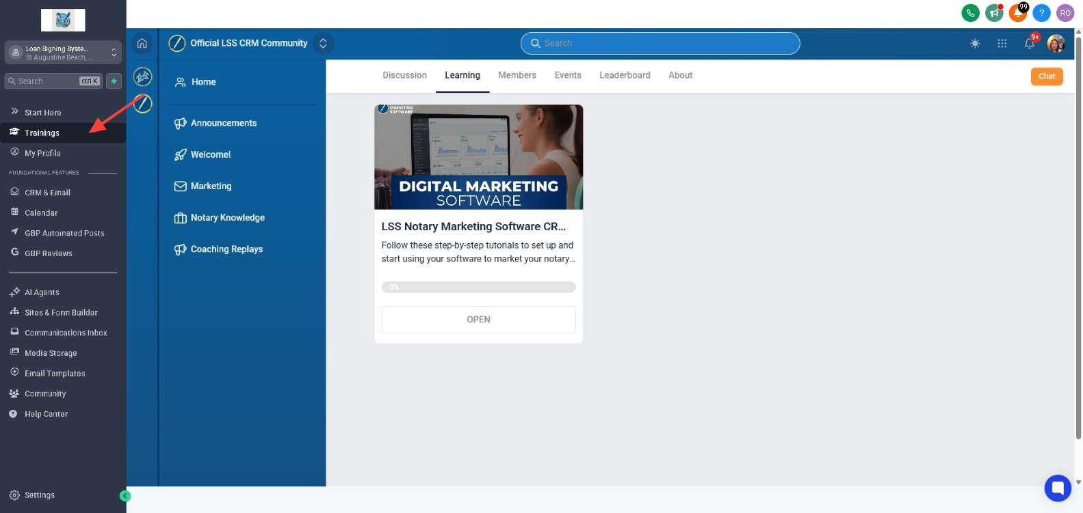
Task: Switch to the About tab
Action: pos(680,75)
